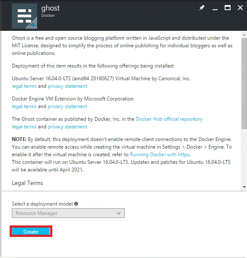Screen dimensions: 247x258
Task: Click info icon beside deployment model label
Action: [x=76, y=204]
